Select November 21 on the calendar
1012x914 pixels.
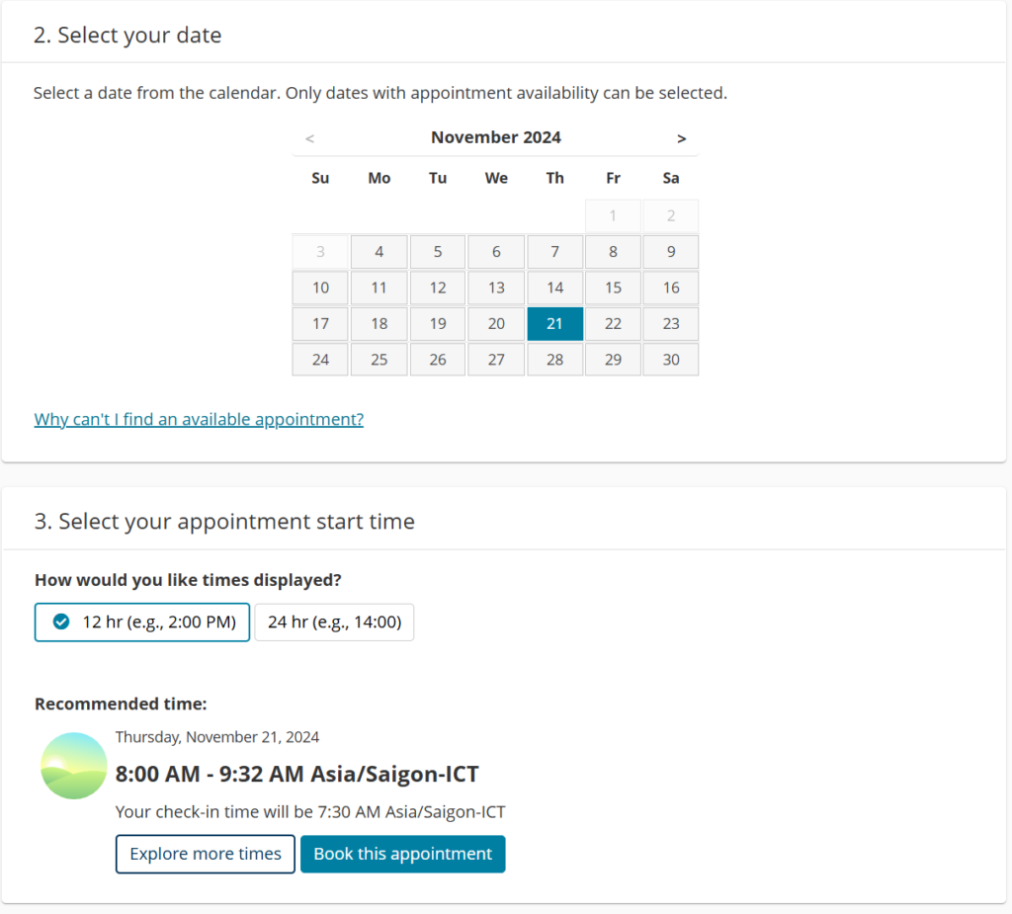pos(555,324)
